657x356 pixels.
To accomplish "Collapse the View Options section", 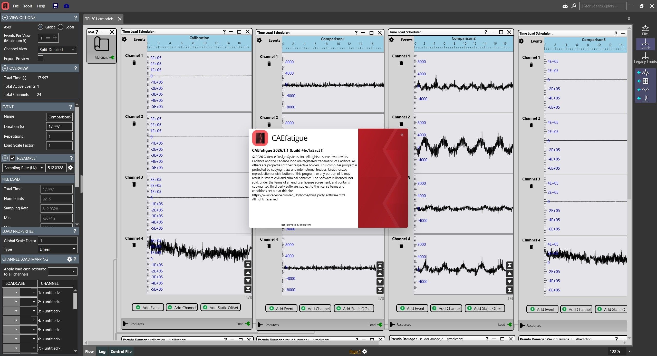I will pyautogui.click(x=5, y=17).
